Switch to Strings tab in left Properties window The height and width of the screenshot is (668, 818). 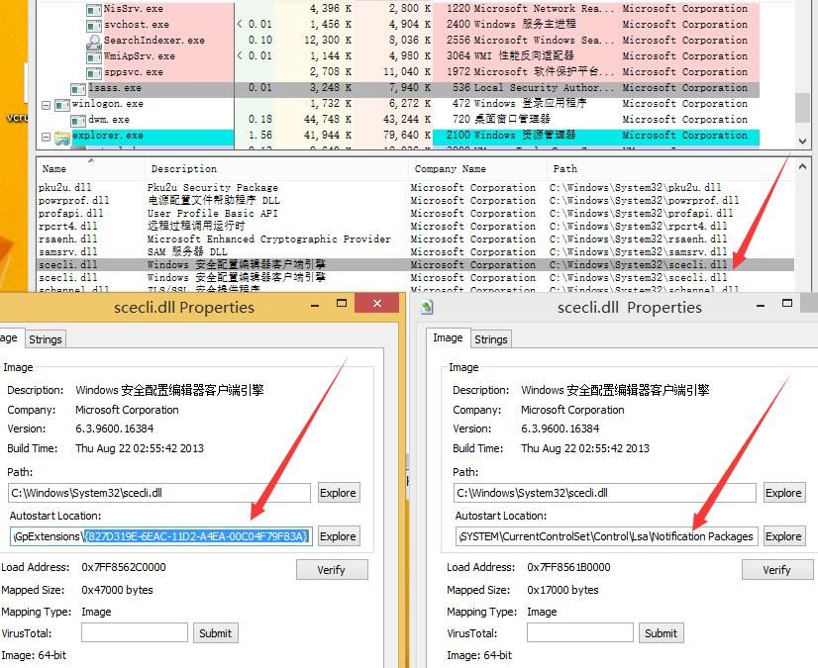click(46, 339)
